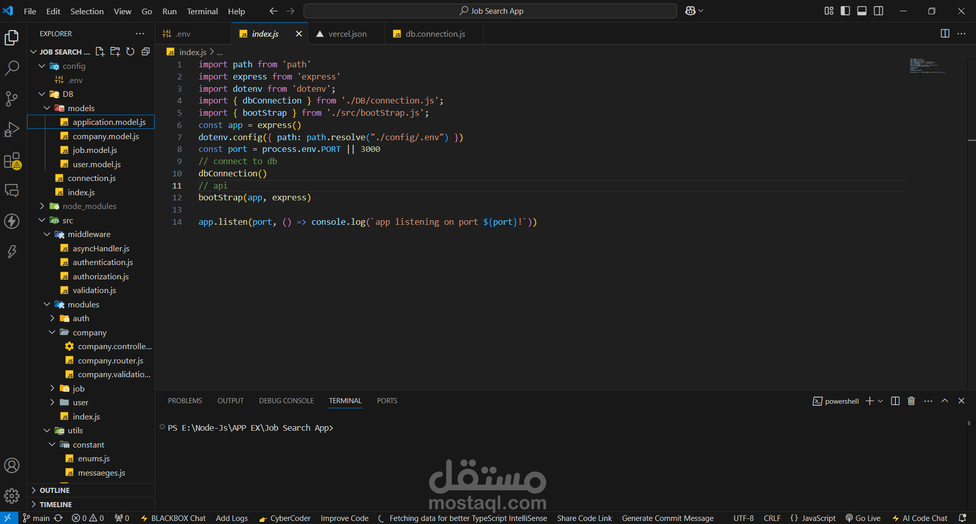Open Accounts menu in activity bar
976x524 pixels.
pyautogui.click(x=12, y=465)
